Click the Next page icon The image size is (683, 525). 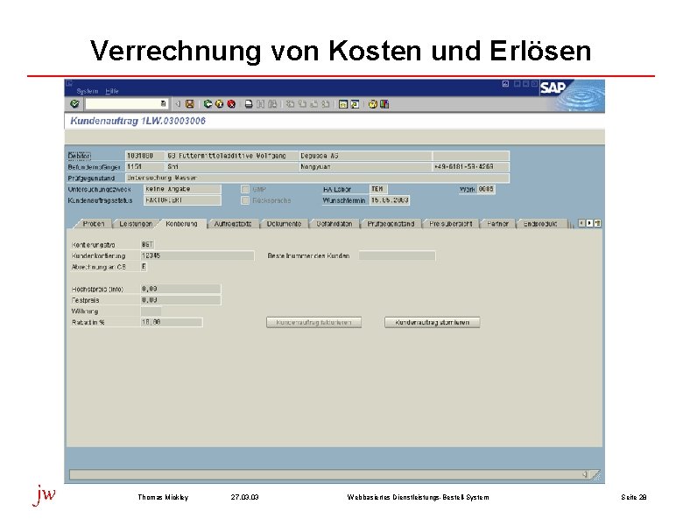[313, 104]
